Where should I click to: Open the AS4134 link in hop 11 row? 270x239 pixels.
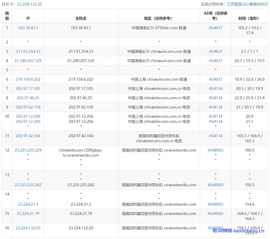(215, 136)
